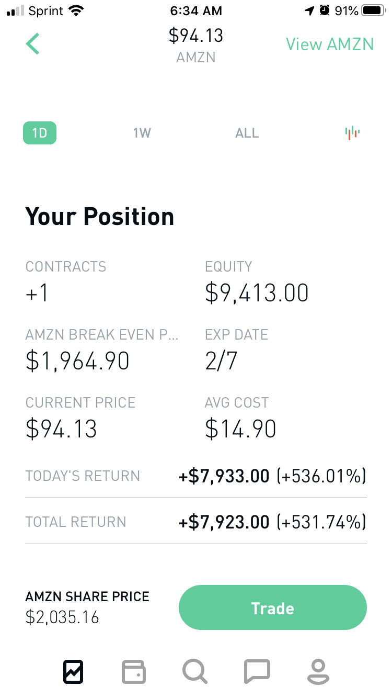Switch to the 1W chart range
This screenshot has height=698, width=392.
pos(142,133)
